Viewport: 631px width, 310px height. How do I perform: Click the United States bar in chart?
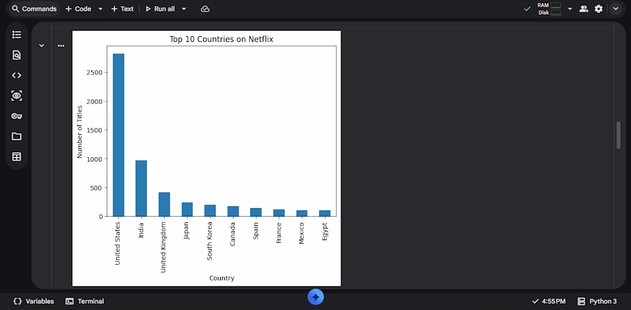tap(119, 135)
